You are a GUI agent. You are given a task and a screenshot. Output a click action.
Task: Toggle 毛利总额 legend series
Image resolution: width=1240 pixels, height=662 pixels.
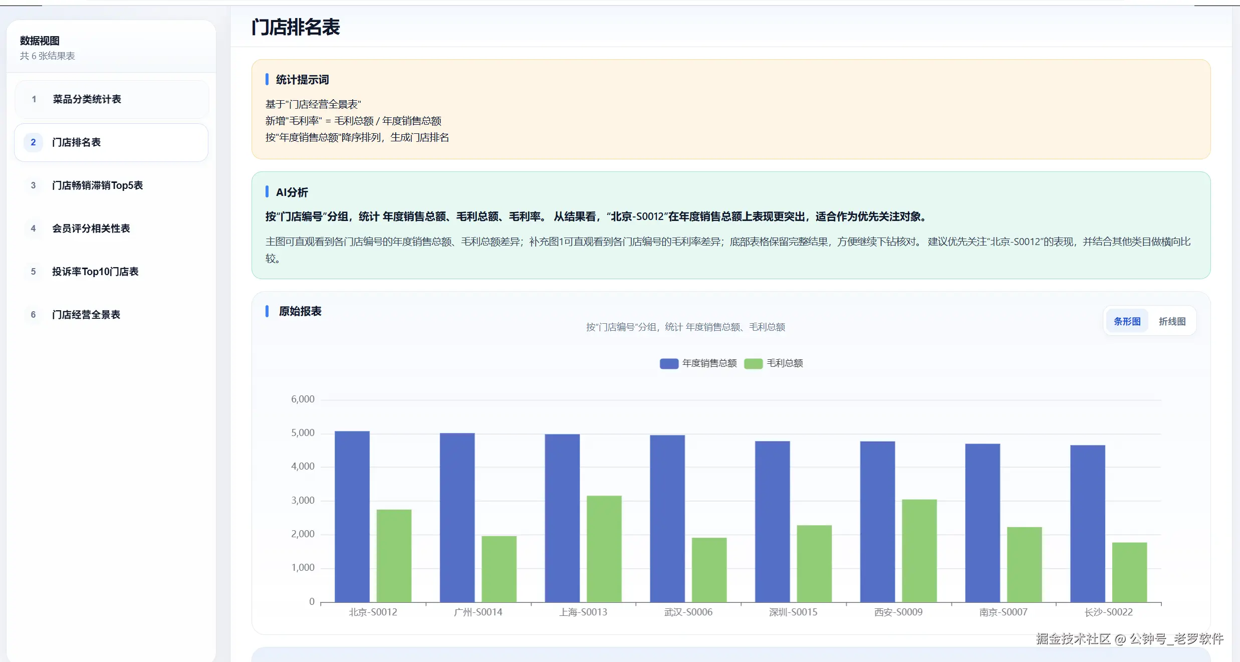pyautogui.click(x=774, y=363)
